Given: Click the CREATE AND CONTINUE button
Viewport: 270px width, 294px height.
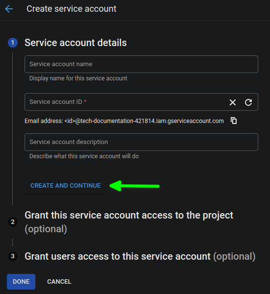Looking at the screenshot, I should coord(65,186).
